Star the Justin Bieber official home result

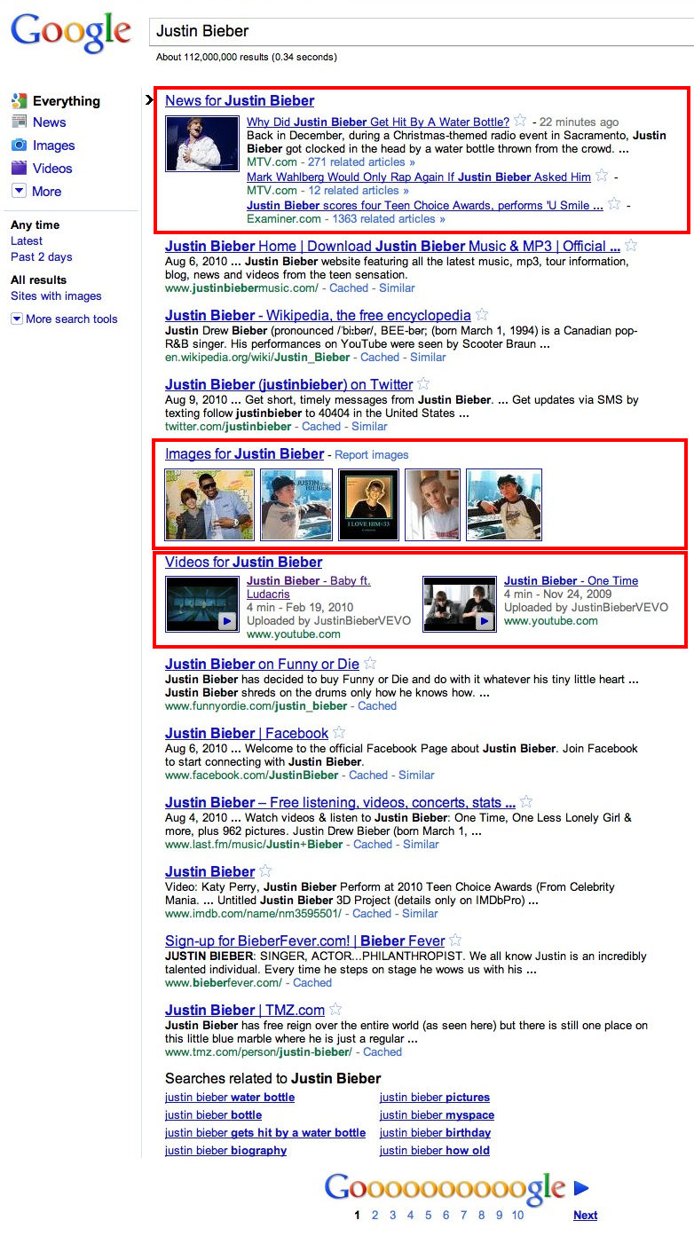(x=631, y=245)
